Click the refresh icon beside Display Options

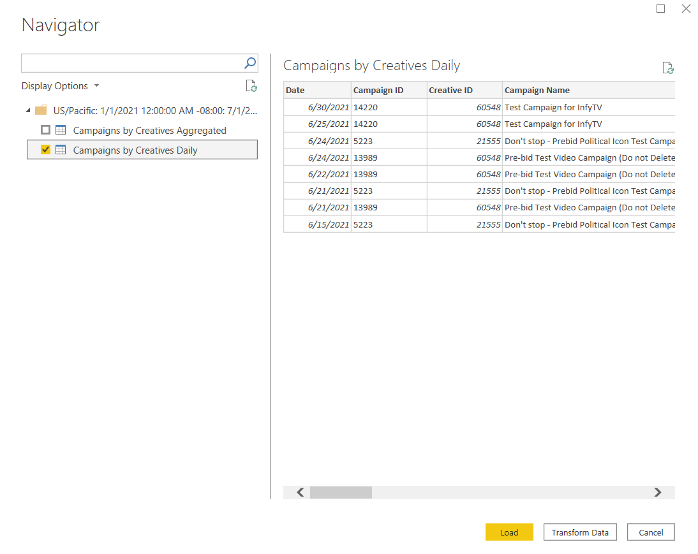click(x=251, y=86)
